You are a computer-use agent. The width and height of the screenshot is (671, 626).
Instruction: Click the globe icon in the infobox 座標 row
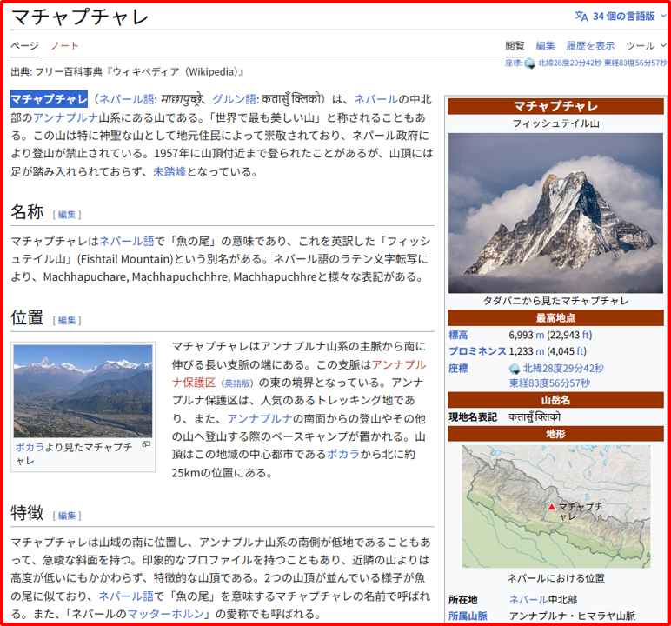(x=515, y=369)
